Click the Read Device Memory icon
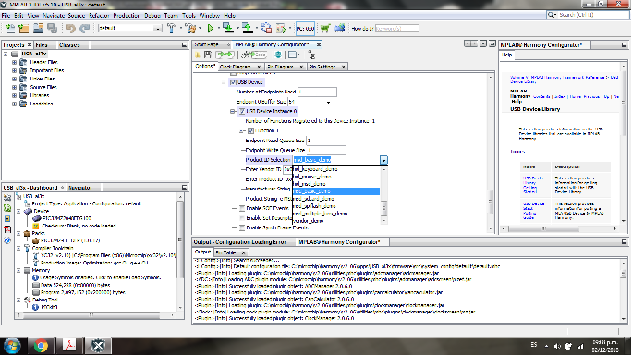Screen dimensions: 632x356 click(x=248, y=29)
